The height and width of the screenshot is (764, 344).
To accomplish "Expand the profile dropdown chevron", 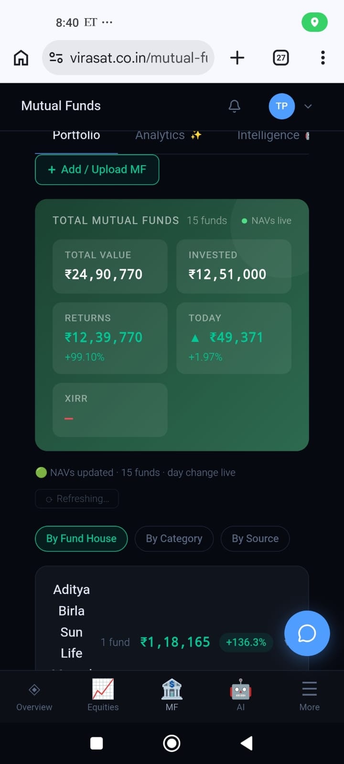I will (308, 106).
